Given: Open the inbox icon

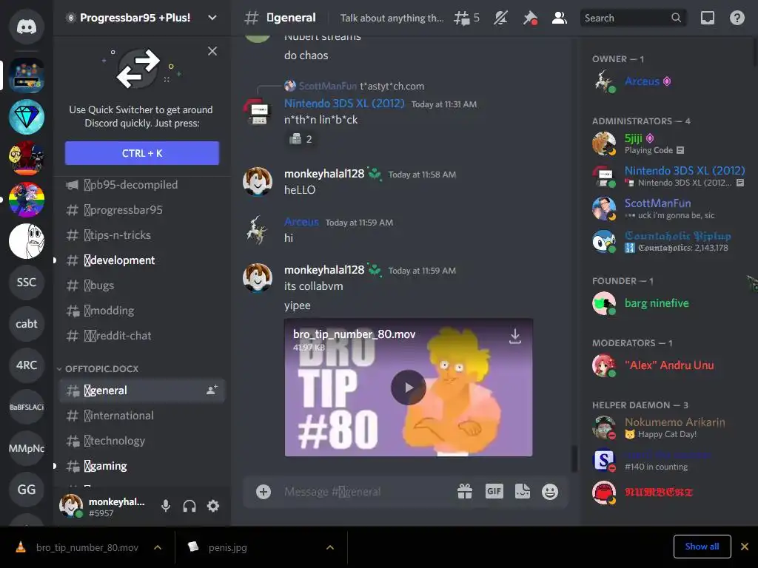Looking at the screenshot, I should point(707,18).
